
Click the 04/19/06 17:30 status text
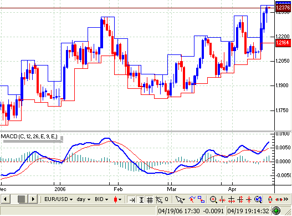179,211
